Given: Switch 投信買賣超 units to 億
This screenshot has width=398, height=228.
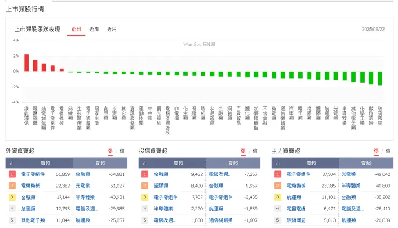Looking at the screenshot, I should (255, 151).
